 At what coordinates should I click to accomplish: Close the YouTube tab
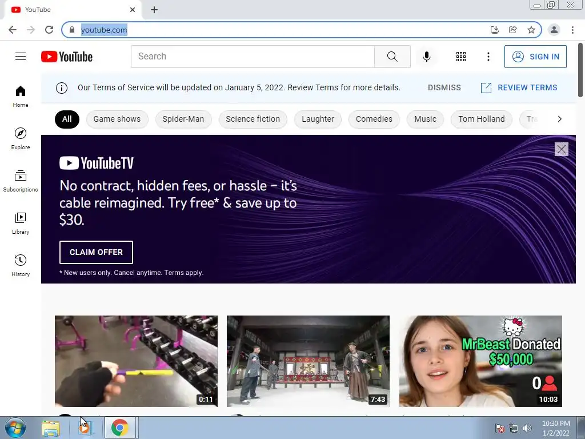pos(133,10)
